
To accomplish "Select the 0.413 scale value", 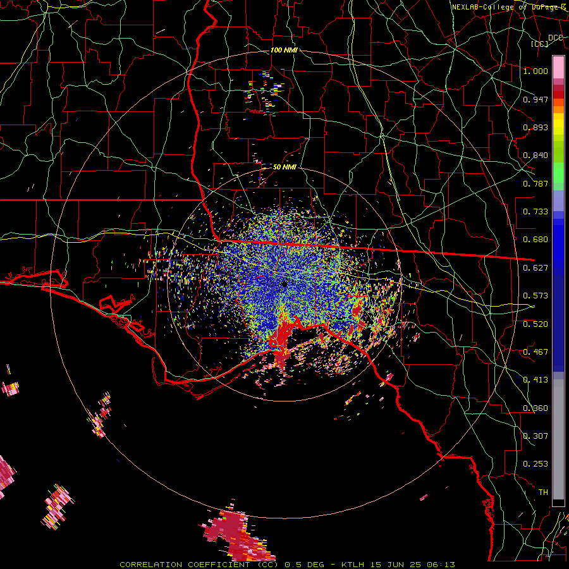I will (535, 379).
